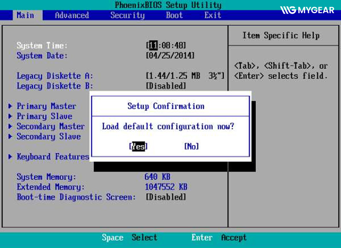Select the Exit menu tab
Screen dimensions: 341x248
click(213, 15)
